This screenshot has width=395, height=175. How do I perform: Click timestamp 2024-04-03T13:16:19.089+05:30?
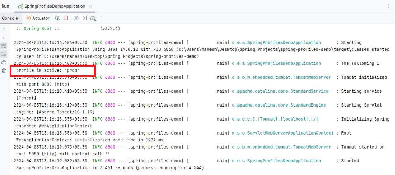click(50, 161)
